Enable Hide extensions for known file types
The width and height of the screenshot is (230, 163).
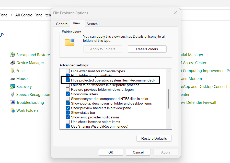pyautogui.click(x=68, y=71)
